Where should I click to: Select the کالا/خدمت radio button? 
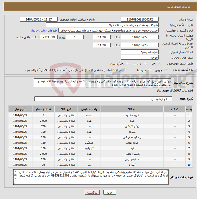[127, 63]
